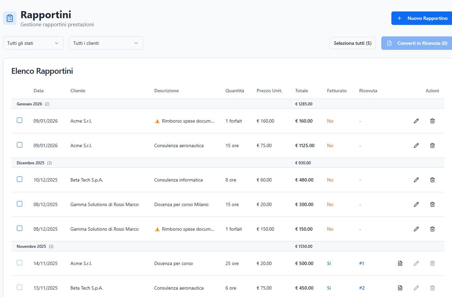Click trash icon for Gamma €150.00 reimbursement
This screenshot has width=452, height=297.
click(432, 229)
